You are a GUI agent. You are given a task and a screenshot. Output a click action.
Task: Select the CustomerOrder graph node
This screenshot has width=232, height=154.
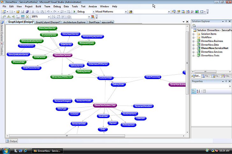(105, 78)
